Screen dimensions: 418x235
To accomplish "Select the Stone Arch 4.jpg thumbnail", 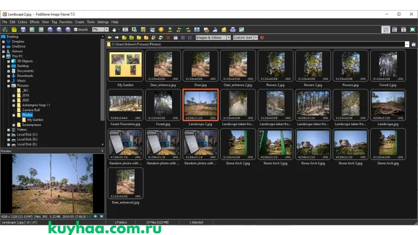I will click(x=313, y=144).
